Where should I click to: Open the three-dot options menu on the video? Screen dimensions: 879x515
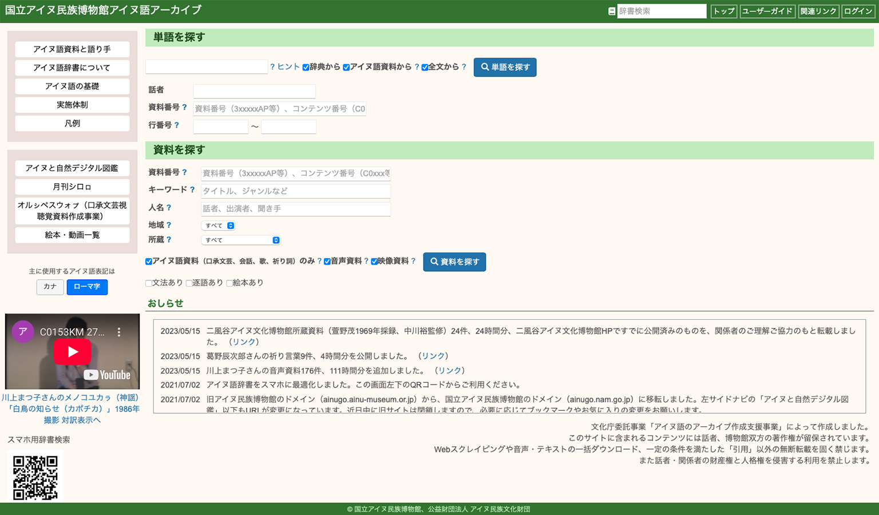[x=118, y=332]
